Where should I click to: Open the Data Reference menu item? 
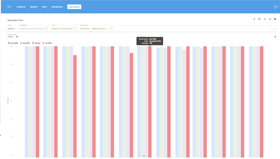57,7
